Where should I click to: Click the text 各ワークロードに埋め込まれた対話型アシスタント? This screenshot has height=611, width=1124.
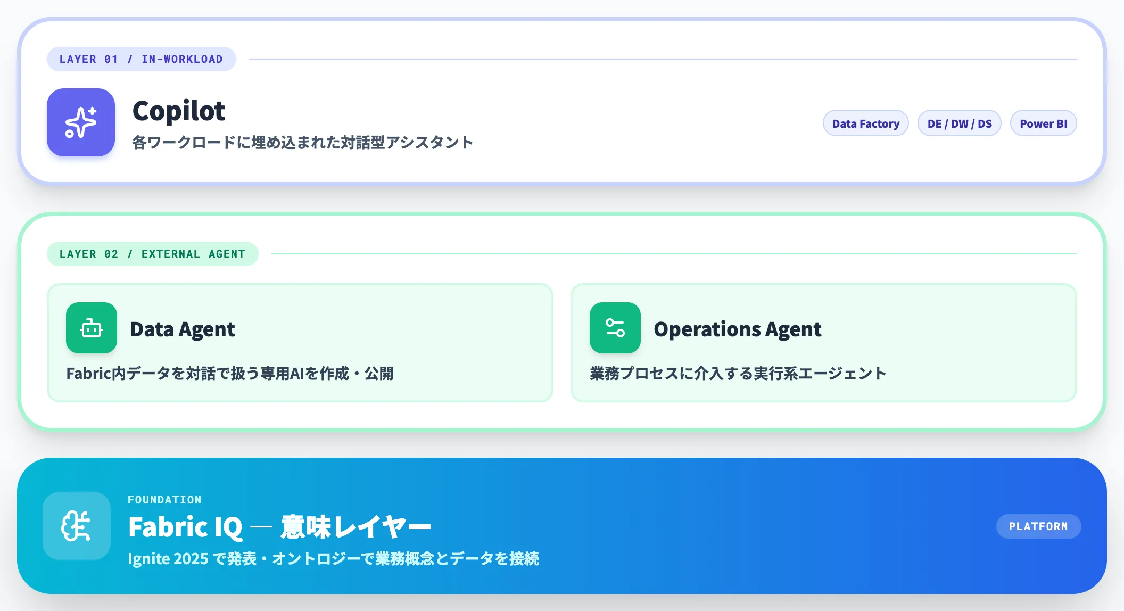click(x=303, y=143)
